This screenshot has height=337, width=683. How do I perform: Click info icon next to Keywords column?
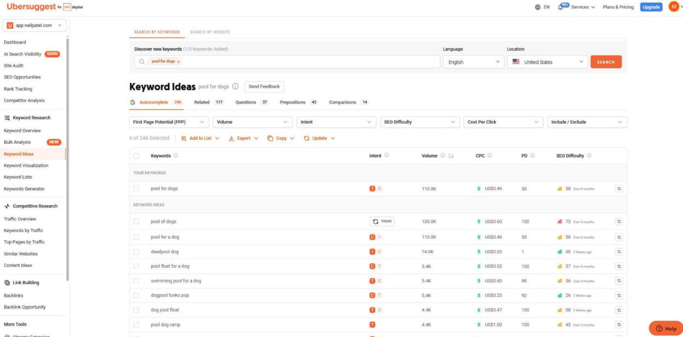tap(176, 155)
